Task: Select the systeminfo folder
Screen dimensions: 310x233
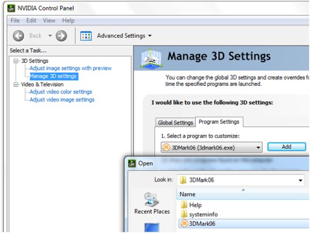Action: pyautogui.click(x=199, y=214)
